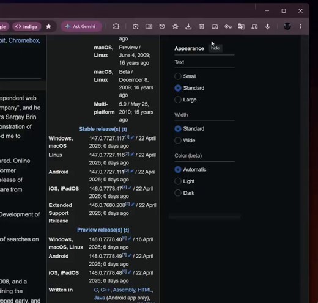Hide the Appearance panel

coord(215,48)
